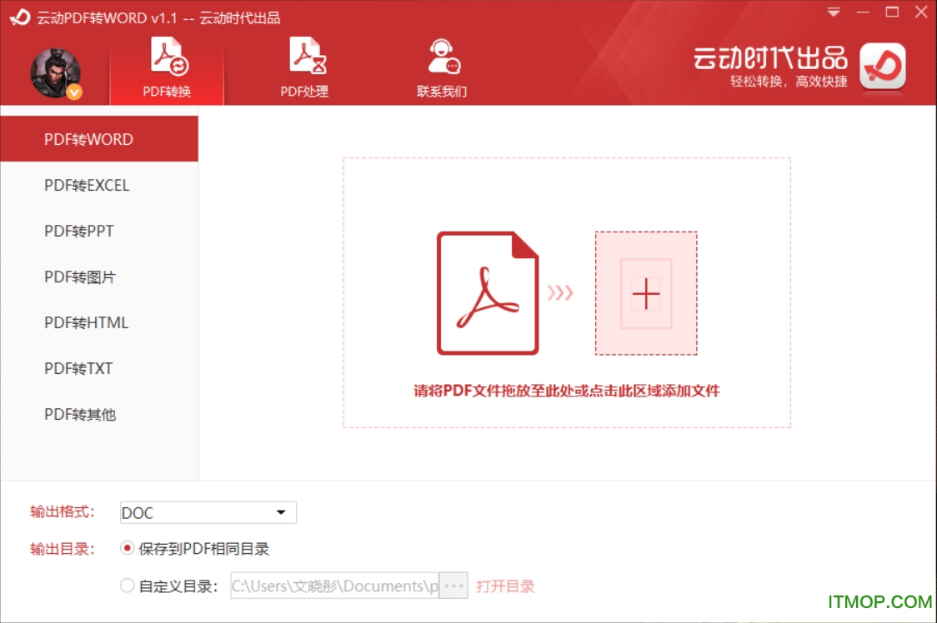
Task: Click the plus icon to add files
Action: coord(645,293)
